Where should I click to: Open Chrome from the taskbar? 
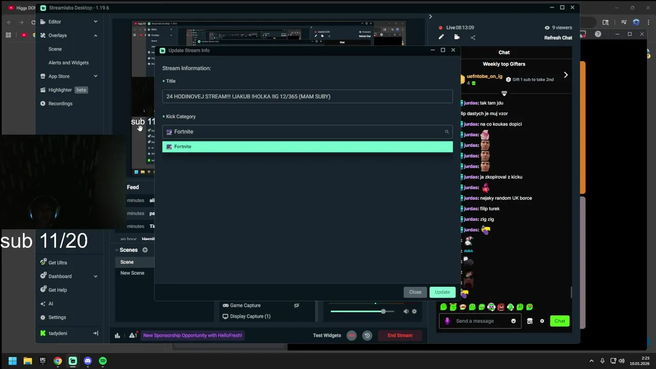[58, 361]
